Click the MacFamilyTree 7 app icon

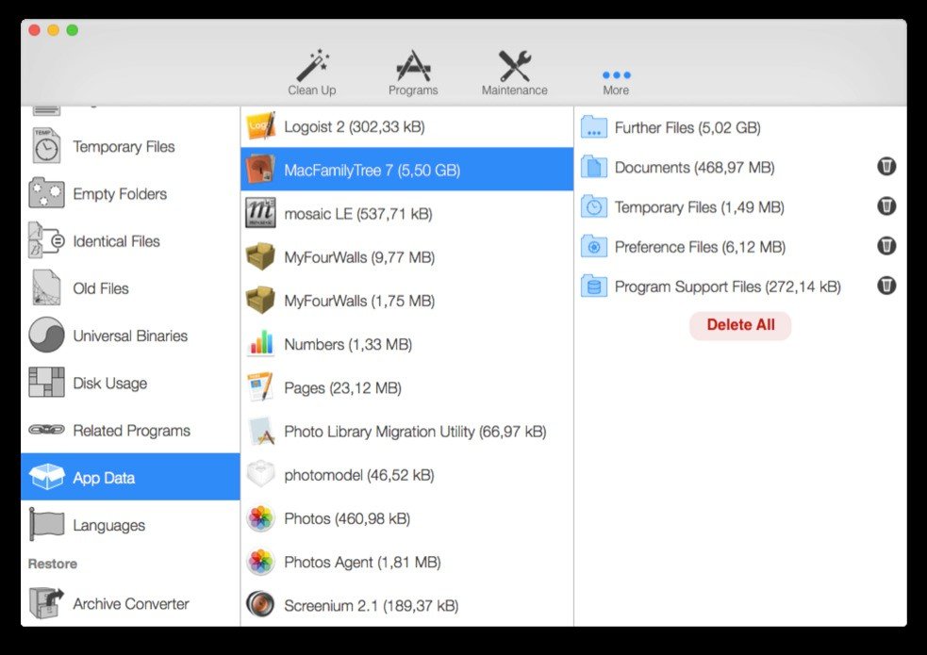[x=260, y=170]
